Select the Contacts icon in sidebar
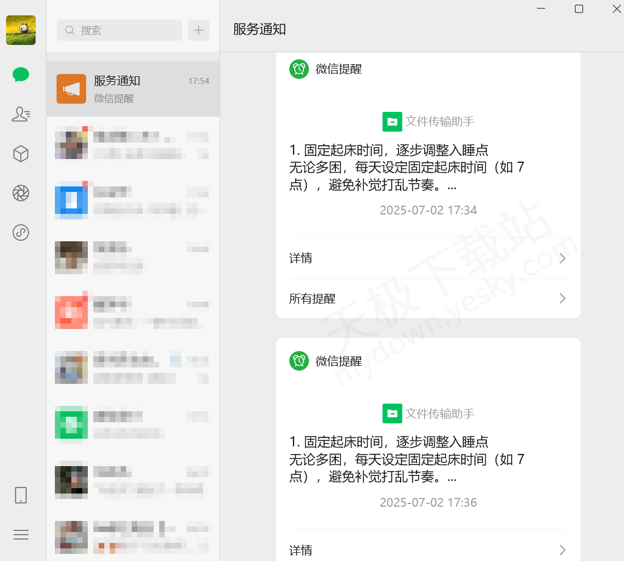 tap(20, 114)
